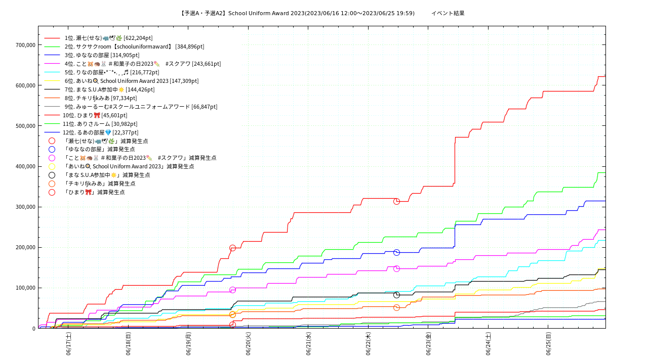Click green line sample beside 2位 サクサクroom
Screen dimensions: 648x364
(52, 47)
